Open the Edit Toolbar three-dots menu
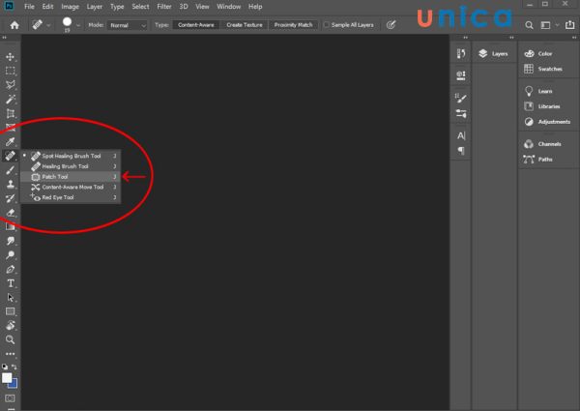580x411 pixels. [x=10, y=354]
